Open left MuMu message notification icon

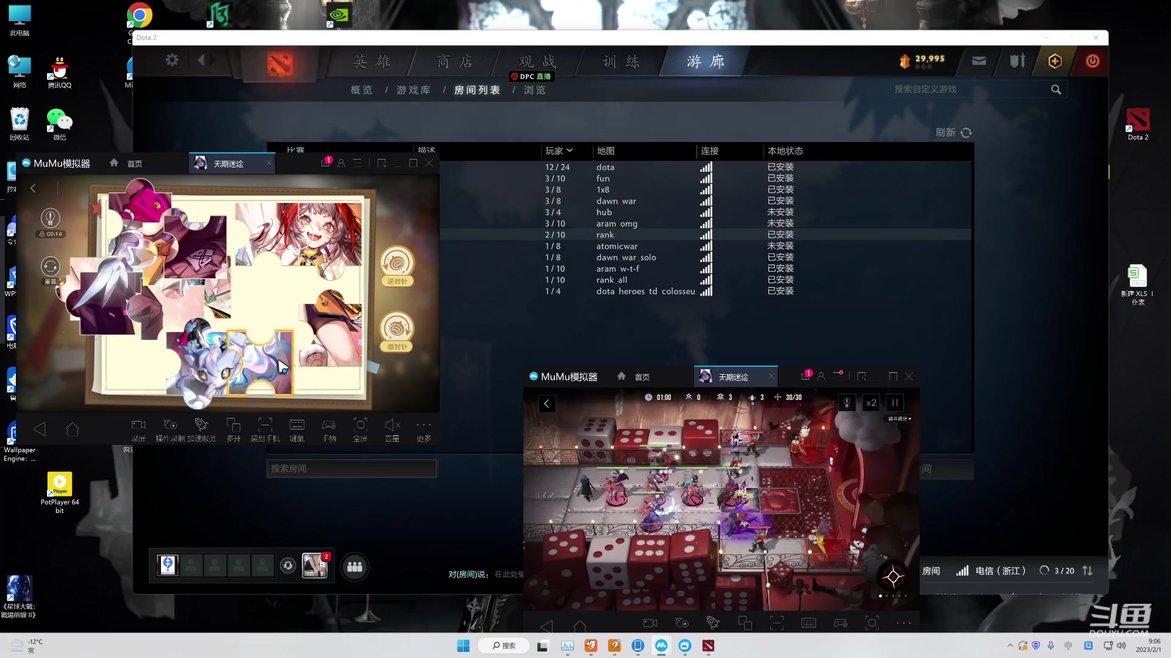pyautogui.click(x=326, y=163)
